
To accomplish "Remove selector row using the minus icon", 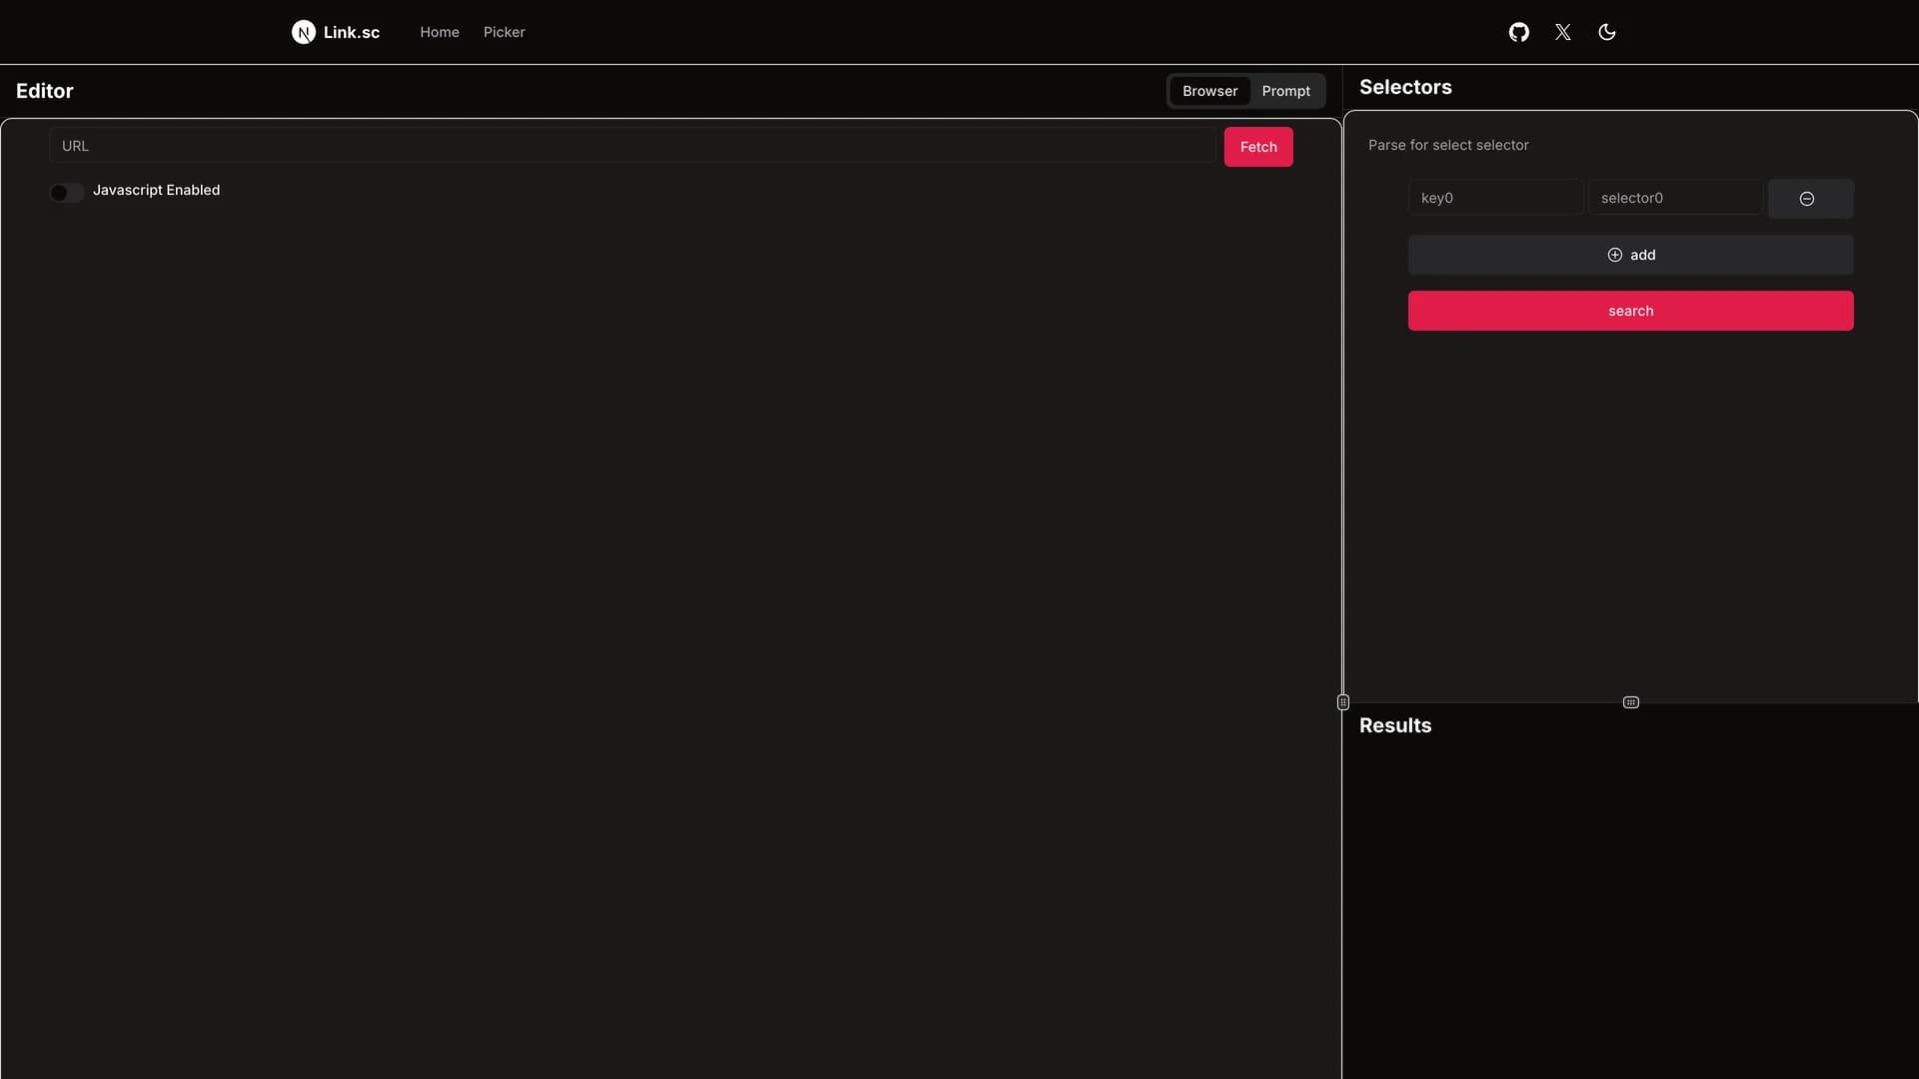I will point(1808,198).
